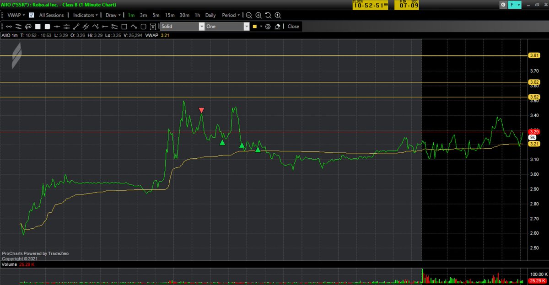Select the two-node horizontal trend line tool
Image resolution: width=549 pixels, height=285 pixels.
click(9, 27)
